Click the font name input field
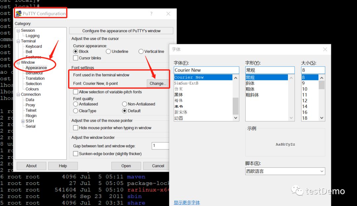The width and height of the screenshot is (357, 206). (x=206, y=70)
